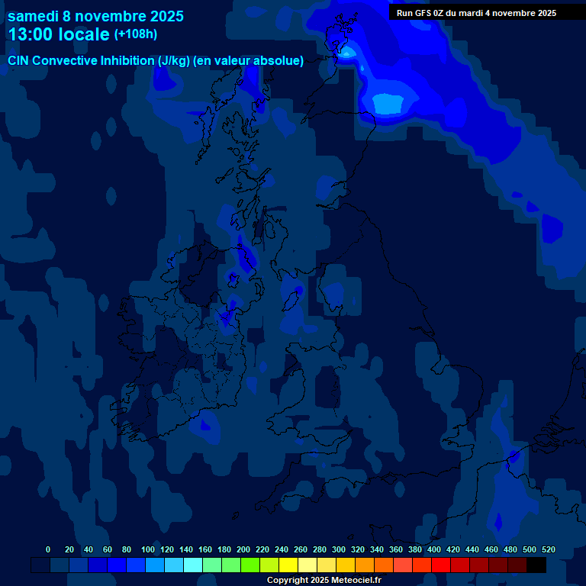The width and height of the screenshot is (586, 586).
Task: Select the 'Run GFS 0Z' info box
Action: (476, 13)
